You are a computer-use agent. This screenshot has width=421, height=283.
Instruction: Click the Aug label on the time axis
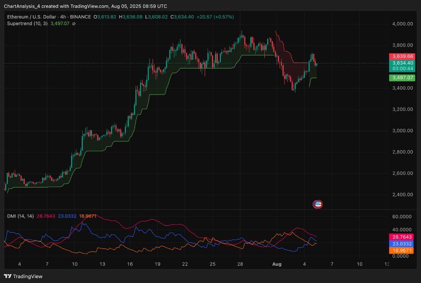pyautogui.click(x=277, y=264)
